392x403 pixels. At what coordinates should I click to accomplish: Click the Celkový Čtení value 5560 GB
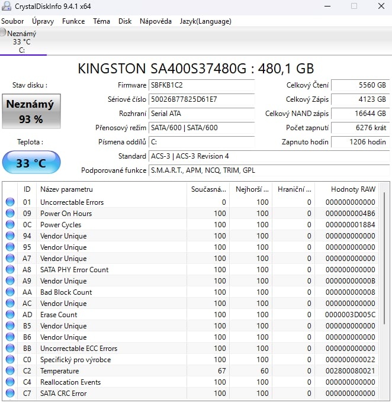pyautogui.click(x=361, y=85)
